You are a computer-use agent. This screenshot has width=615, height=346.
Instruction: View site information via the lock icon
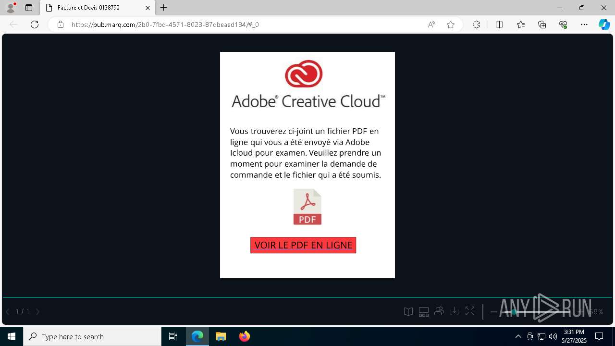61,25
